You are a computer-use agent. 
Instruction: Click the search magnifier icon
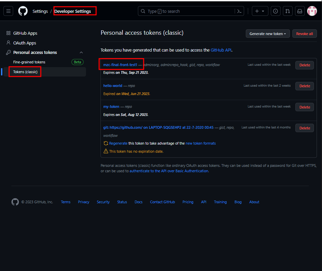143,11
